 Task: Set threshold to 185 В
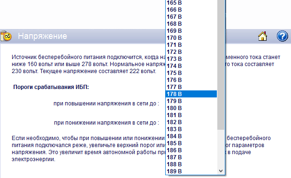click(191, 143)
